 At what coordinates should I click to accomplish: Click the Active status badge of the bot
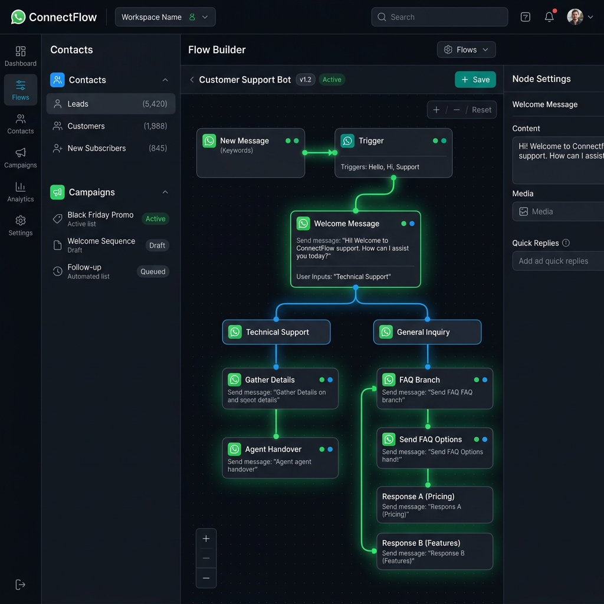[331, 80]
